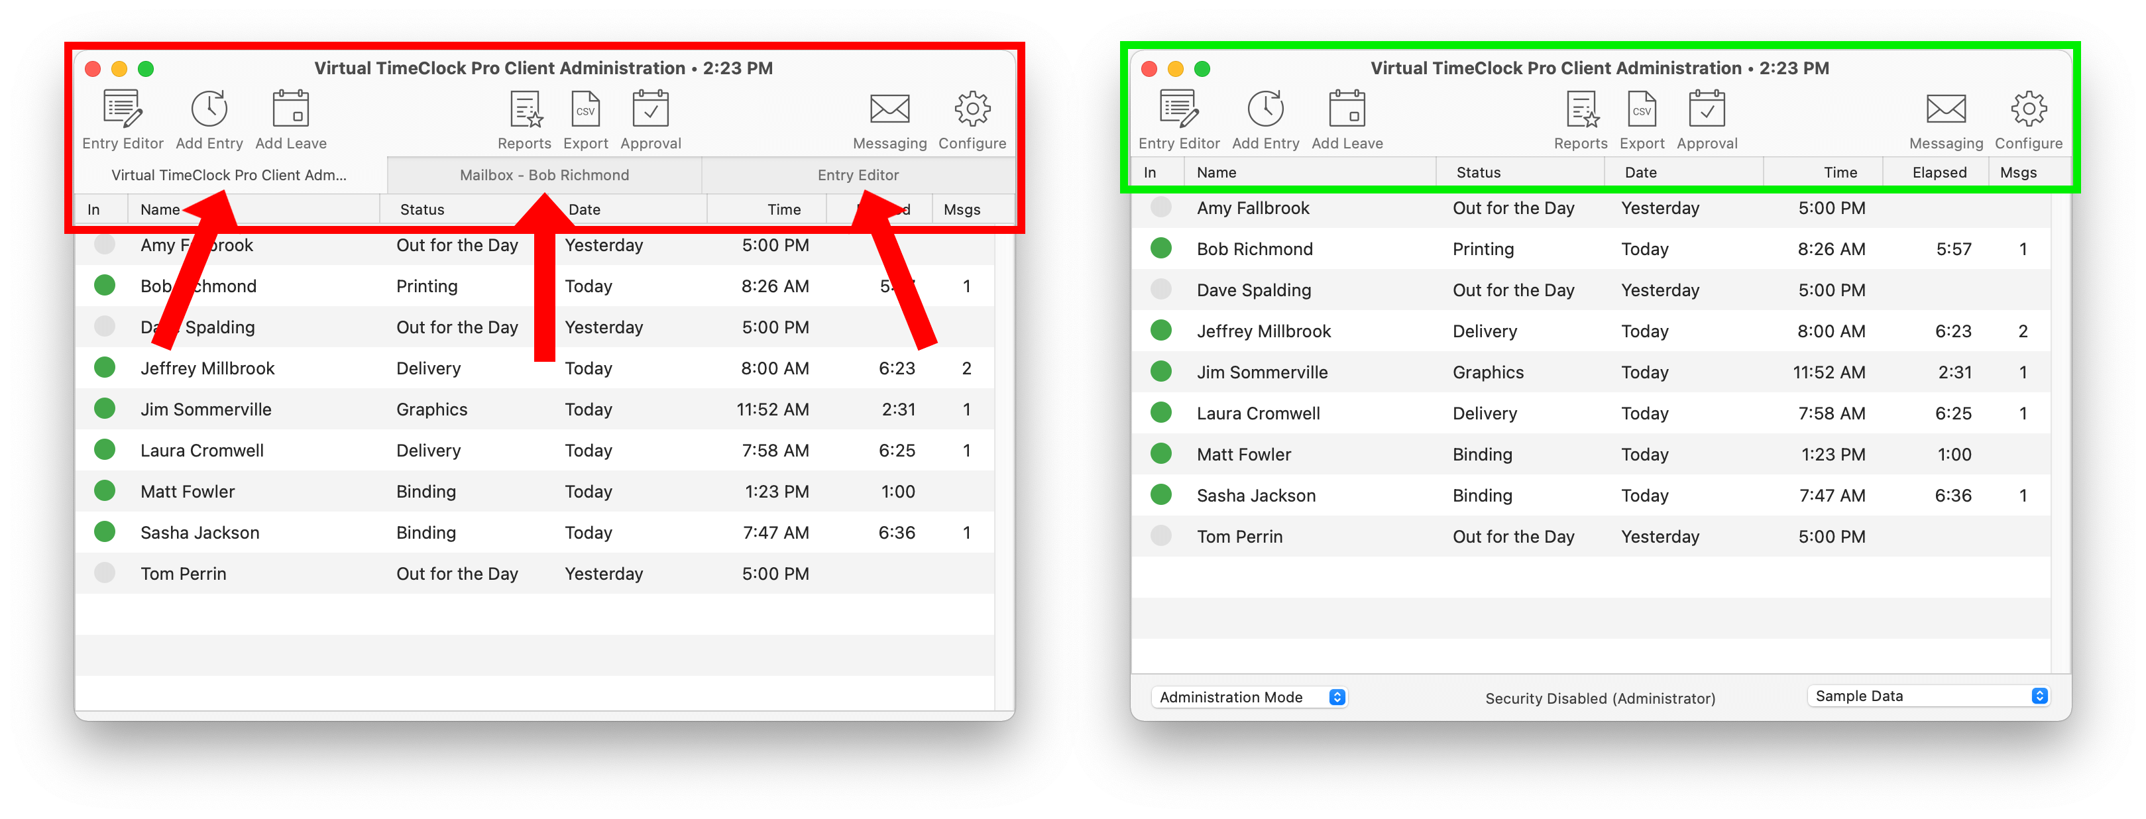Screen dimensions: 2146x819
Task: Select Dave Spalding name in right window
Action: click(x=1254, y=290)
